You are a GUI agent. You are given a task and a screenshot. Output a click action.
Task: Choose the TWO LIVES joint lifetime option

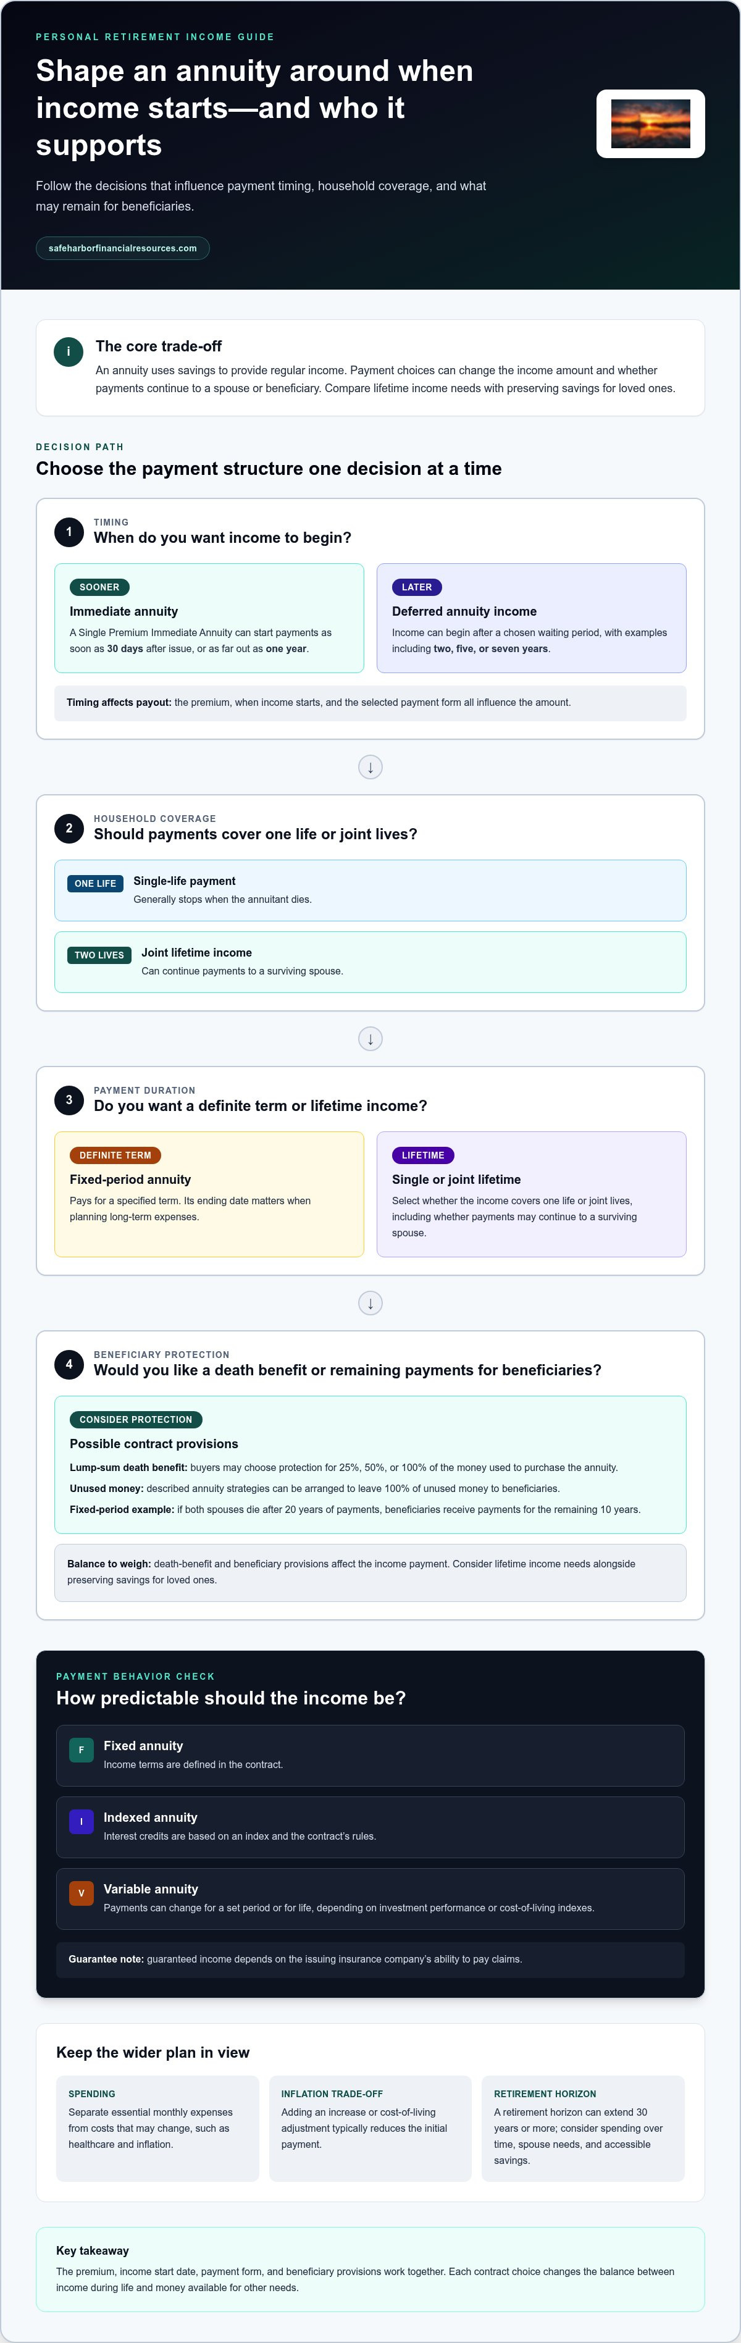click(x=370, y=962)
